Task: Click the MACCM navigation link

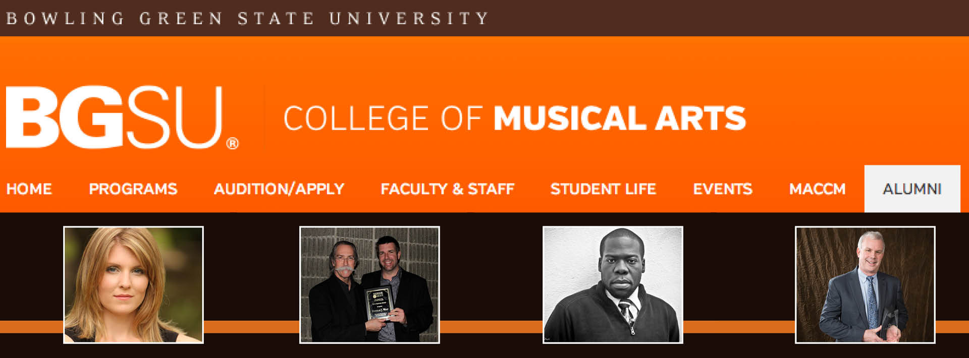Action: coord(817,189)
